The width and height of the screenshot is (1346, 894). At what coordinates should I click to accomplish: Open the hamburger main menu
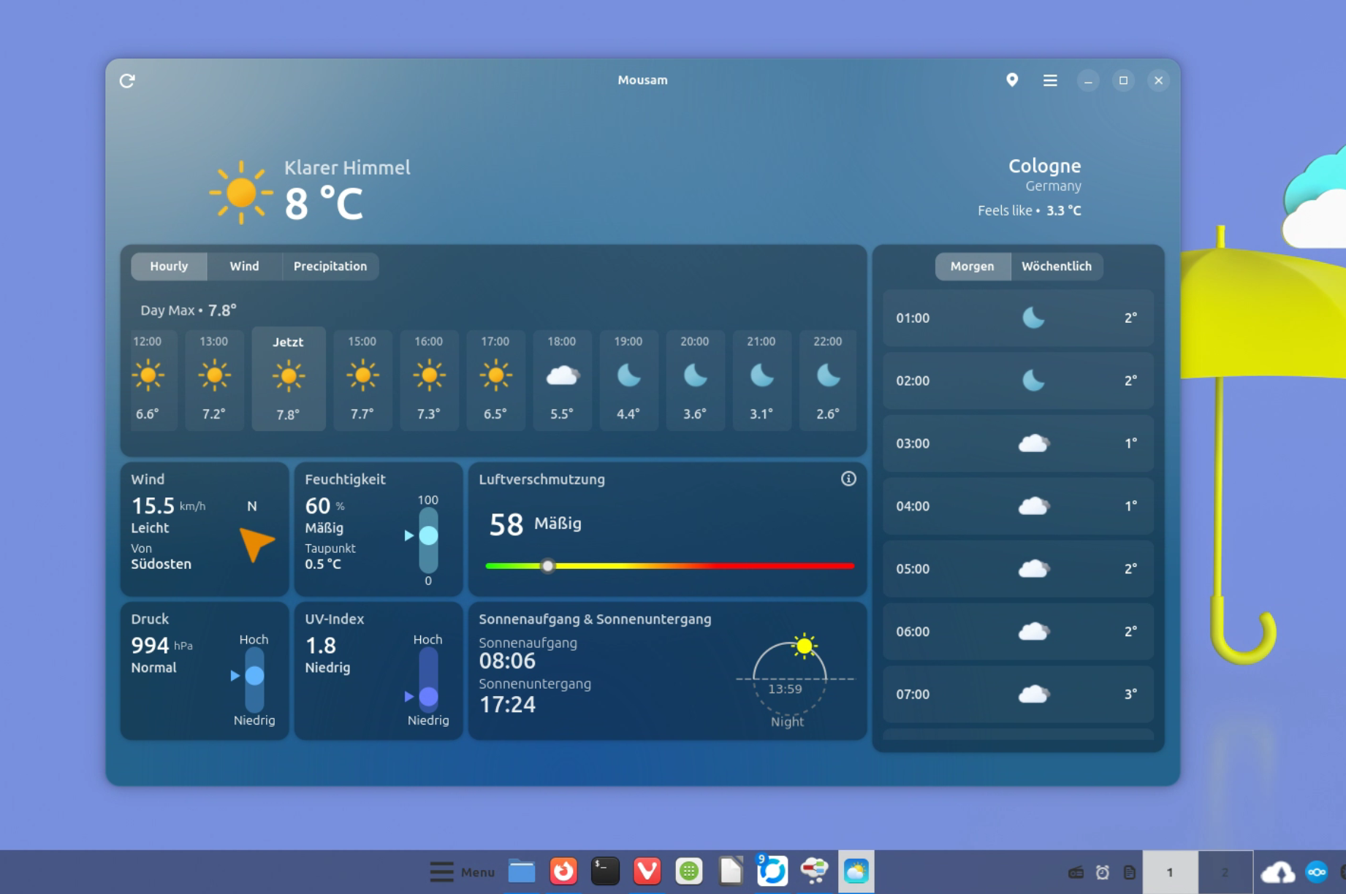(1050, 80)
